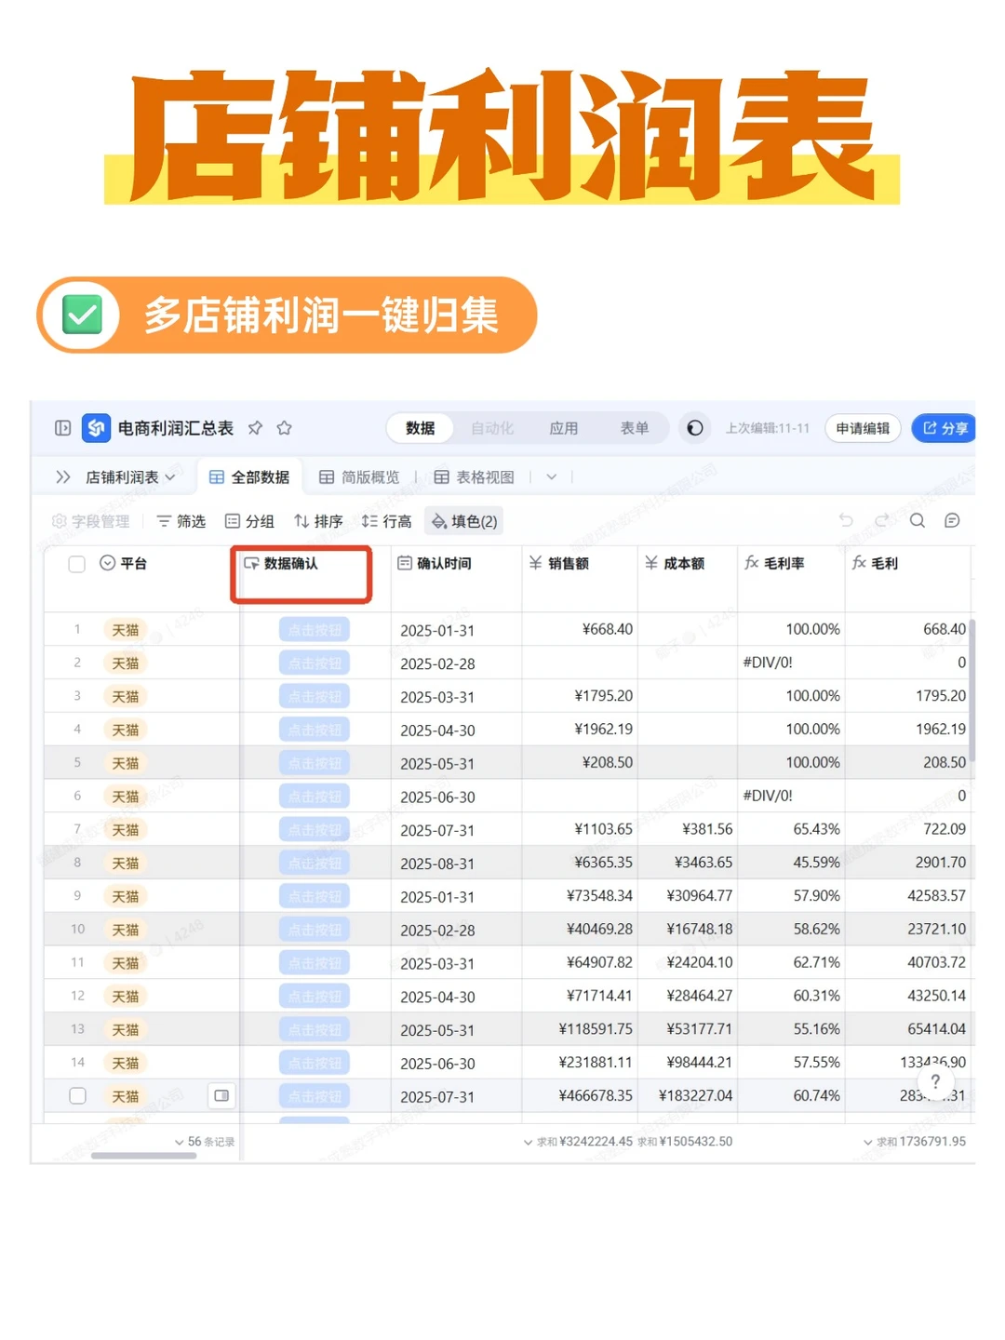The image size is (1005, 1340).
Task: Click the redo arrow icon
Action: coord(881,520)
